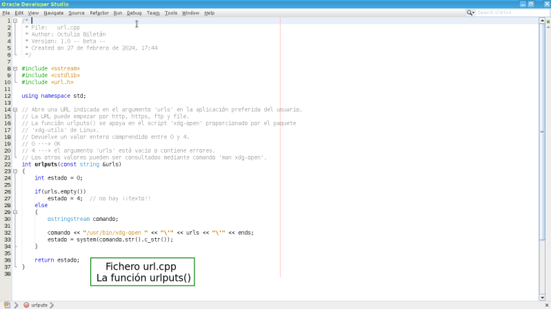Click the "'xdg-utils' de Linux" comment line
The image size is (551, 309).
pos(60,130)
